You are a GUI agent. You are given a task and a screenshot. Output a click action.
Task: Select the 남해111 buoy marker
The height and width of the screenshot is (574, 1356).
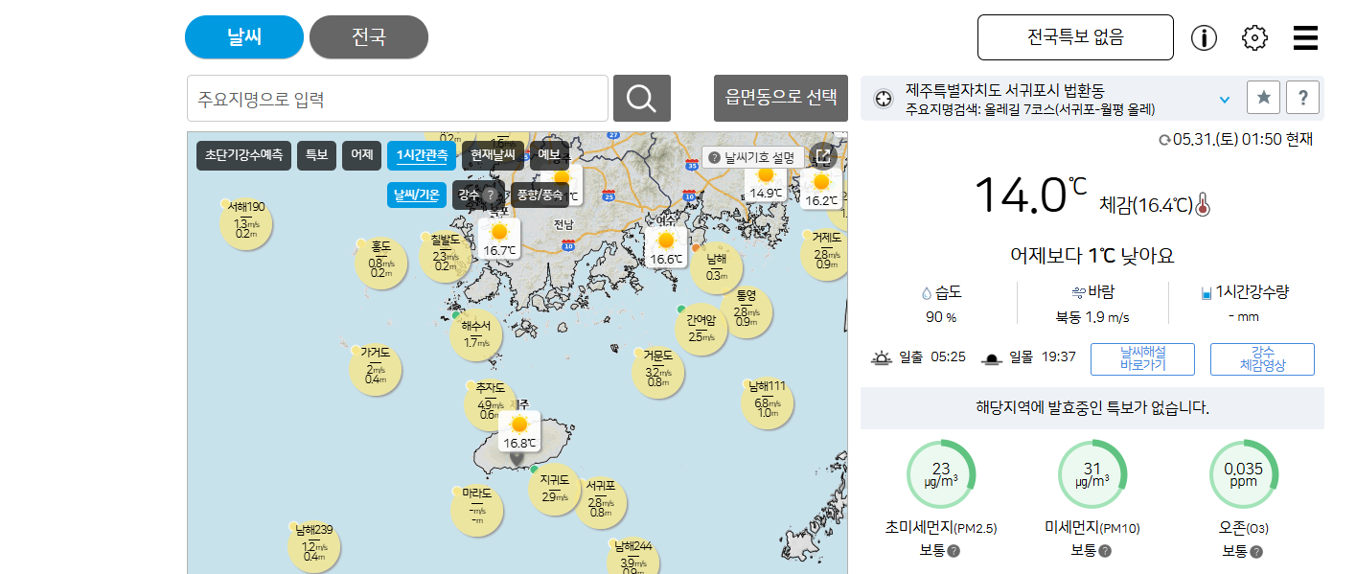pos(768,403)
